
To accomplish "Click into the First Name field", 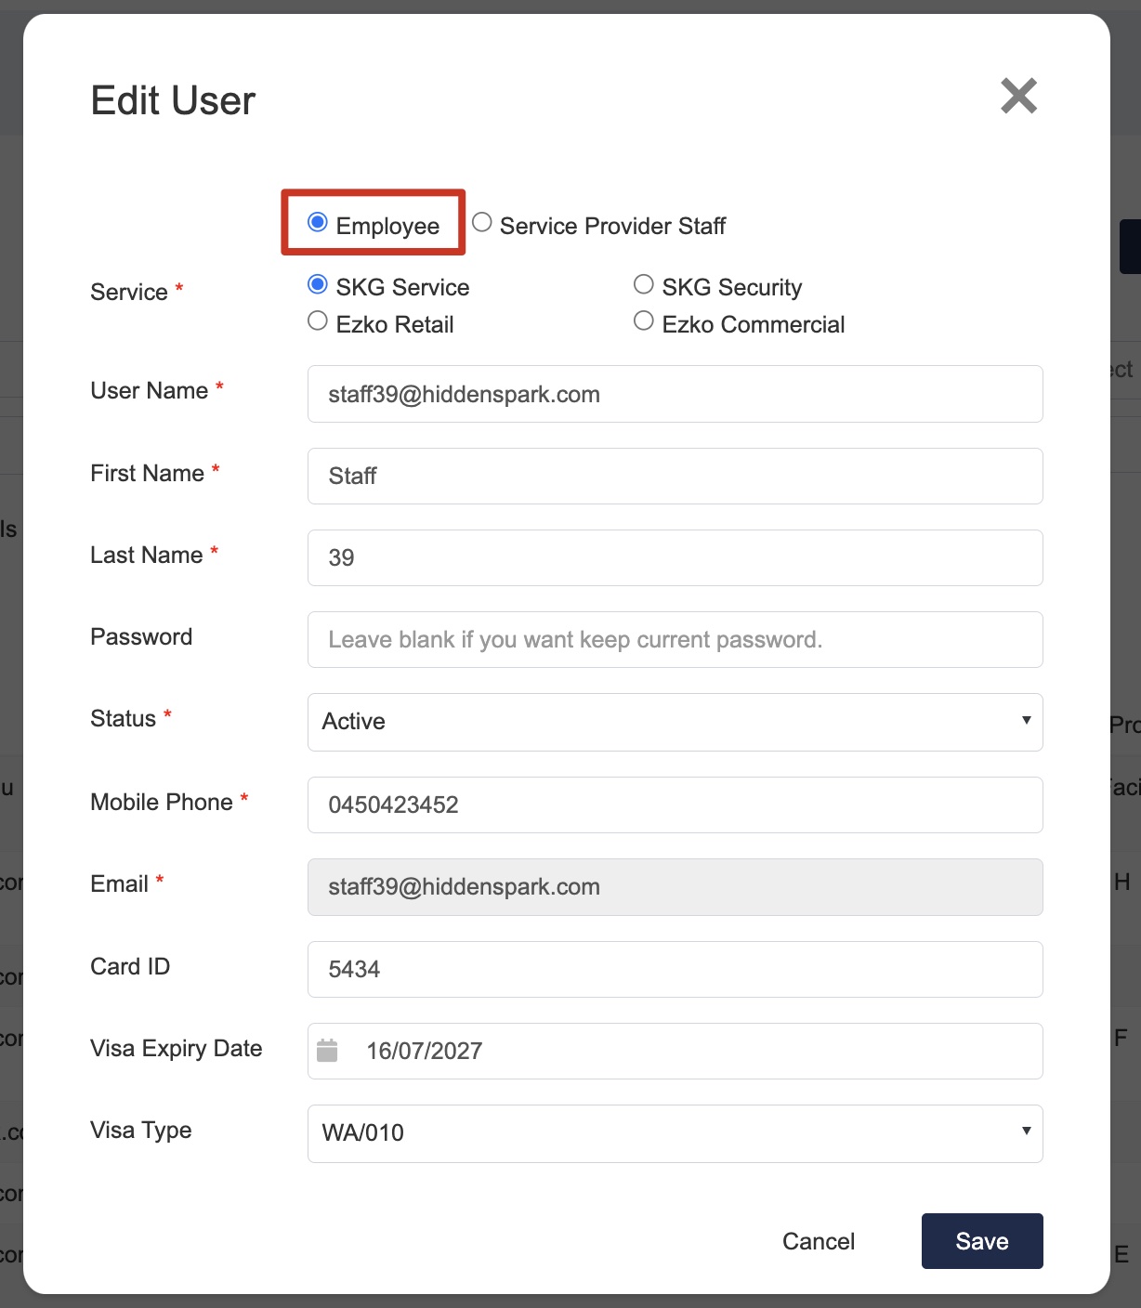I will (675, 476).
